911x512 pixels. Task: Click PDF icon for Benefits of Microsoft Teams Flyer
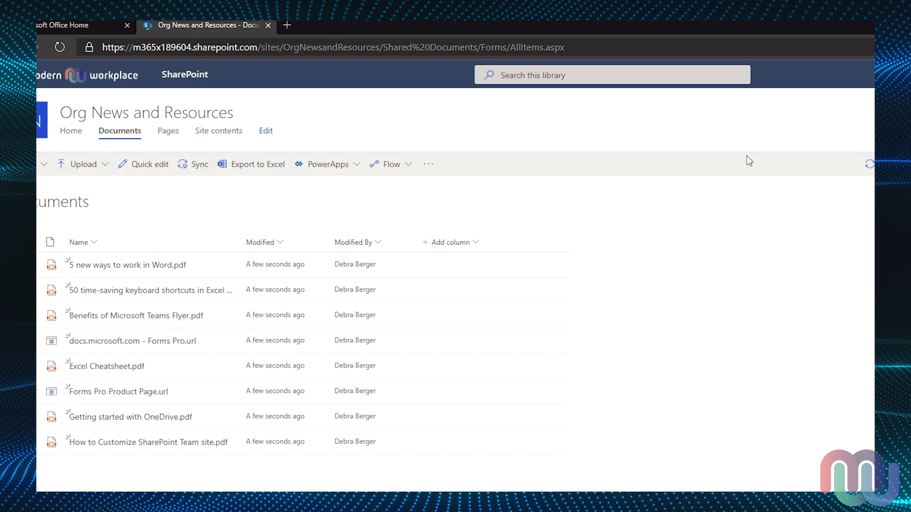coord(51,315)
